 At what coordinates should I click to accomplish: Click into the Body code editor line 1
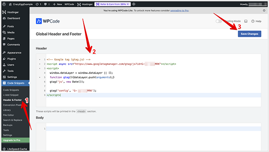153,129
